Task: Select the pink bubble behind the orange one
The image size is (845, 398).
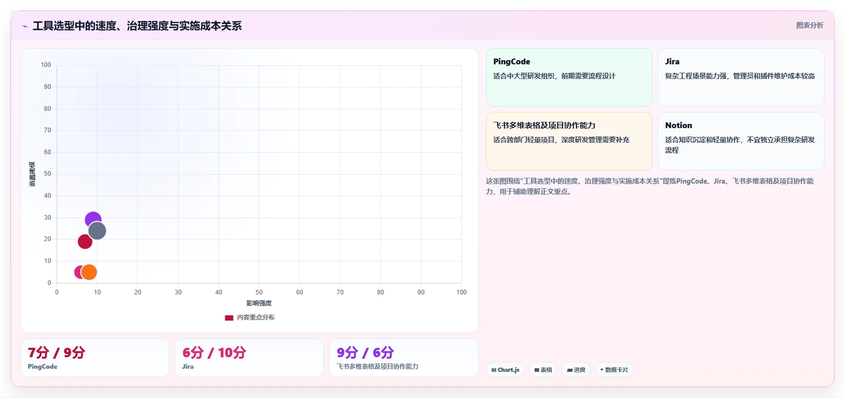Action: (x=78, y=272)
